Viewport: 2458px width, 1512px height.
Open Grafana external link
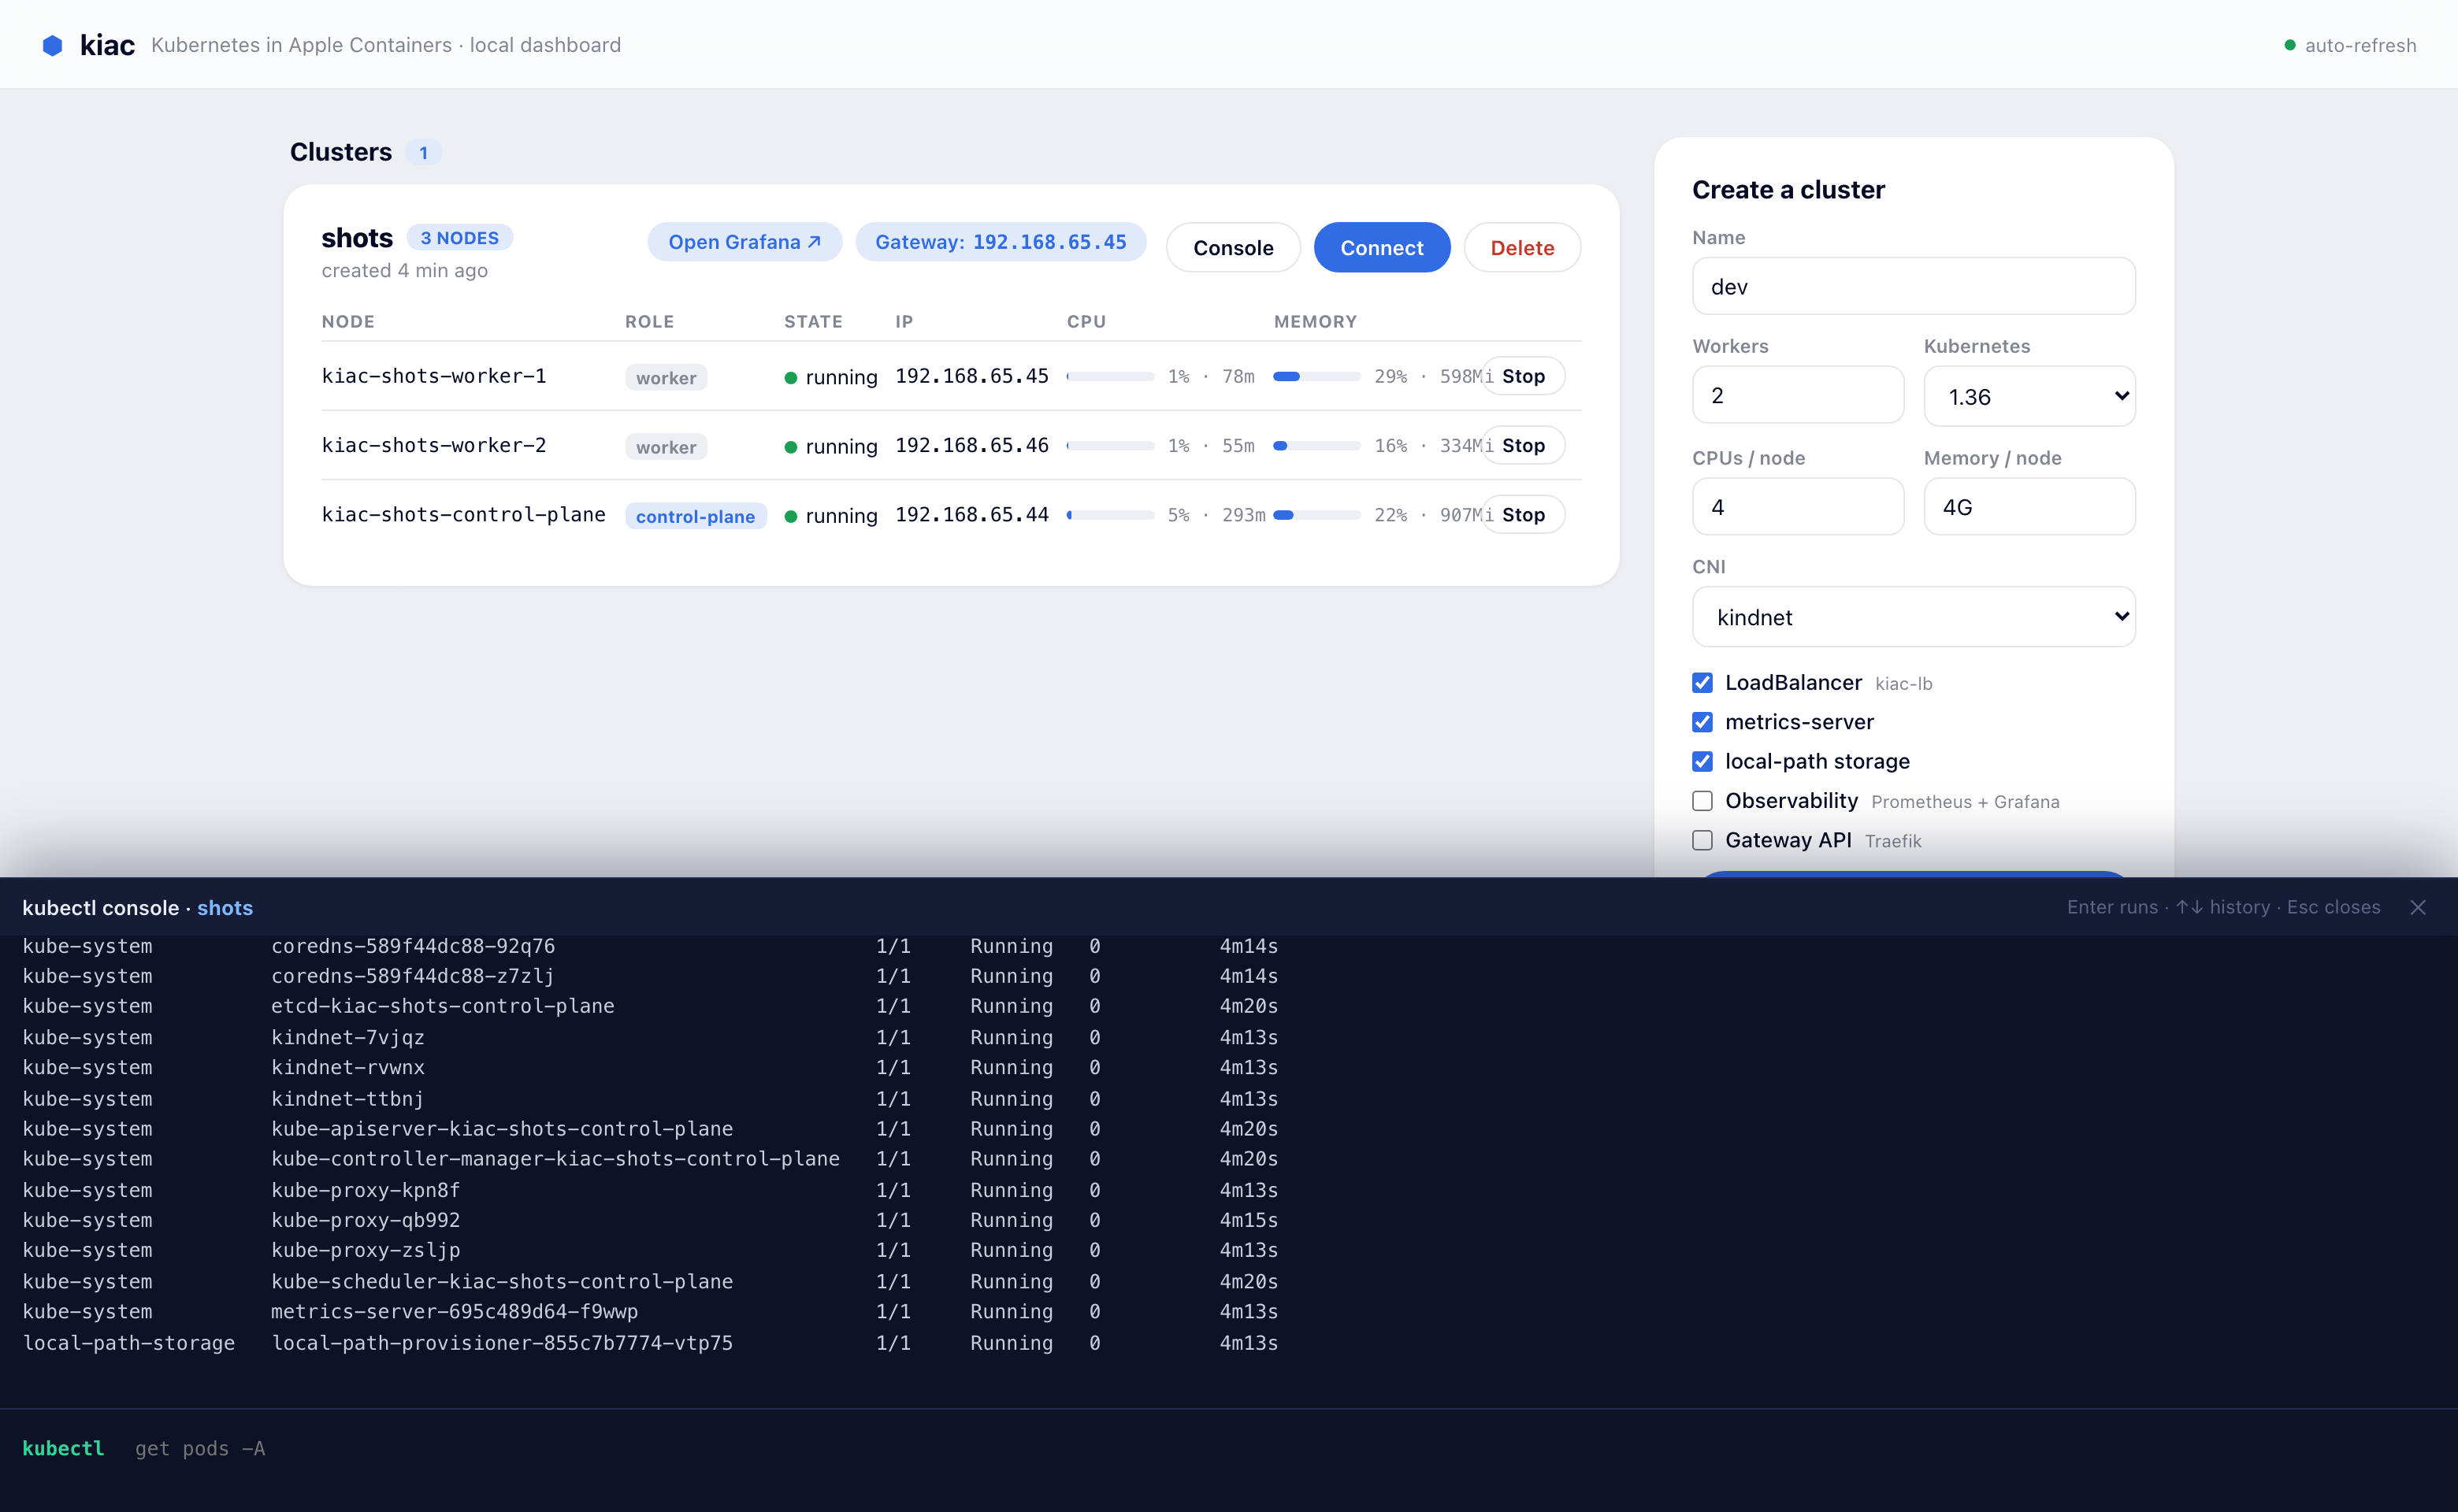coord(744,242)
